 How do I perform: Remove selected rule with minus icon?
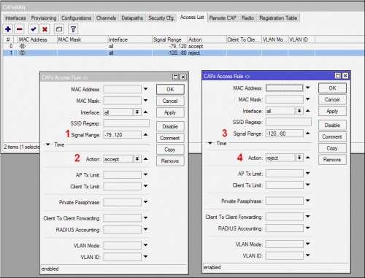coord(20,29)
